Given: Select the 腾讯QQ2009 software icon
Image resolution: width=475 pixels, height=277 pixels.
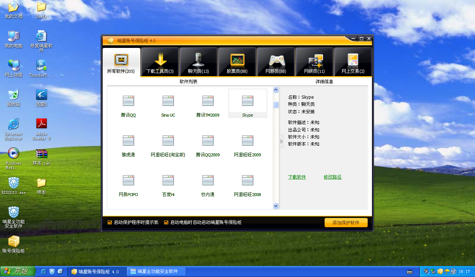Looking at the screenshot, I should (x=208, y=140).
